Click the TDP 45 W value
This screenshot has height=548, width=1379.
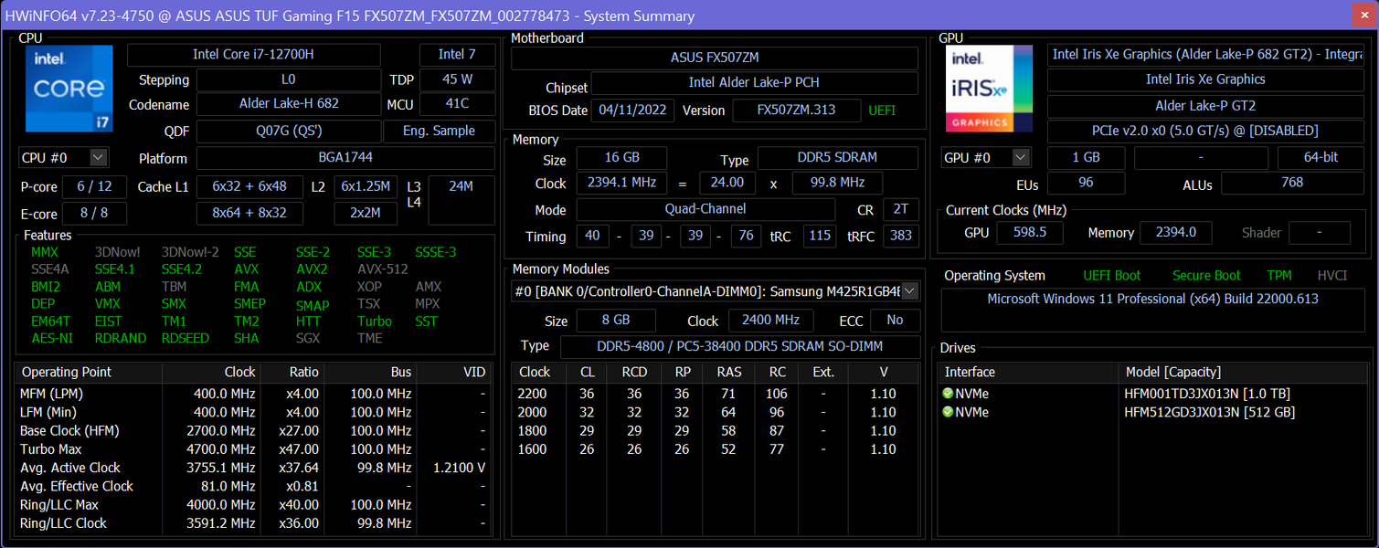click(457, 80)
